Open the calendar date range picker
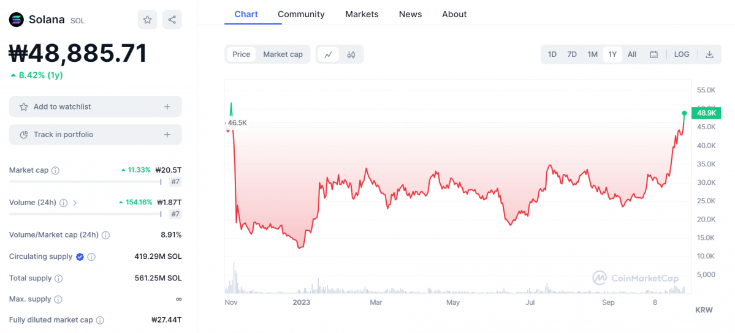Image resolution: width=735 pixels, height=333 pixels. click(x=653, y=54)
